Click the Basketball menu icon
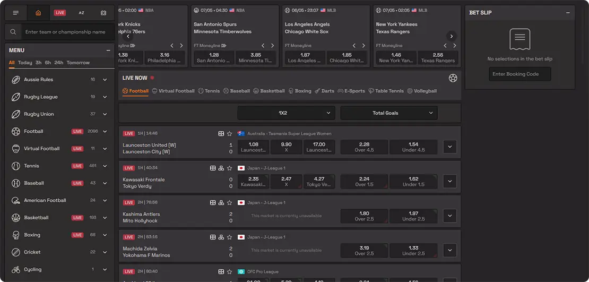The width and height of the screenshot is (589, 282). [x=16, y=218]
